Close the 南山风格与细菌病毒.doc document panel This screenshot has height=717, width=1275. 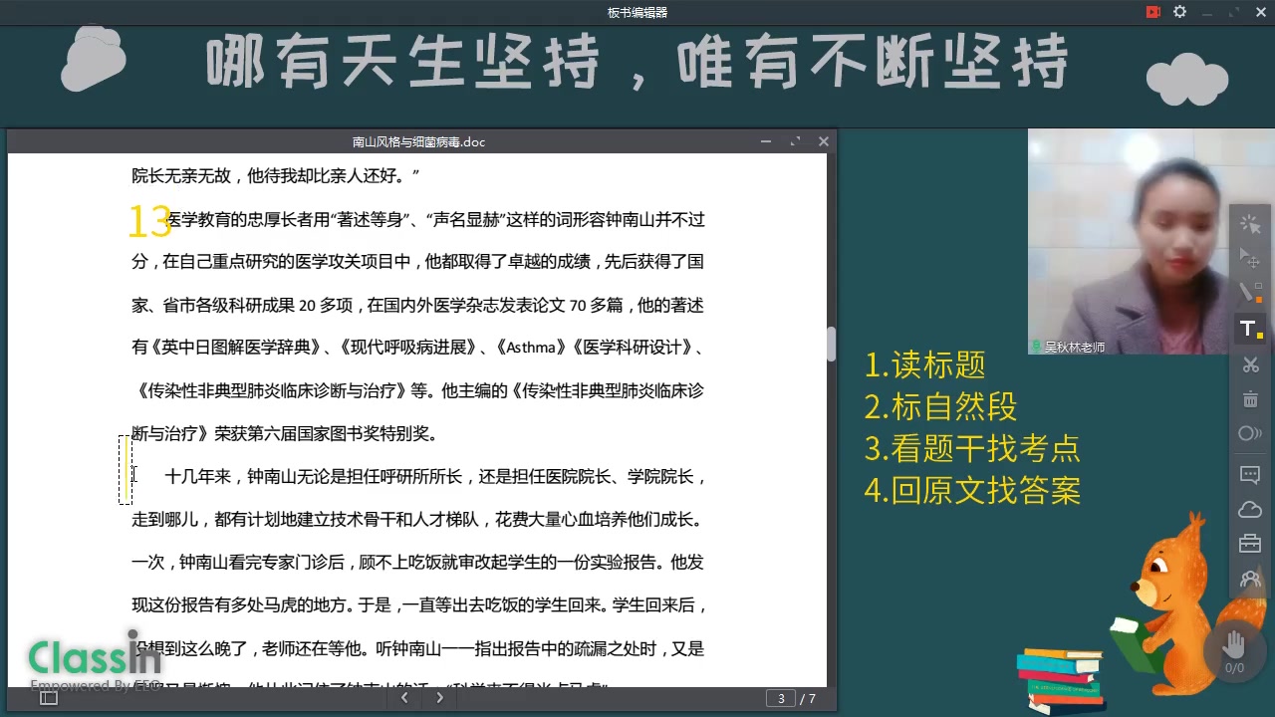824,141
